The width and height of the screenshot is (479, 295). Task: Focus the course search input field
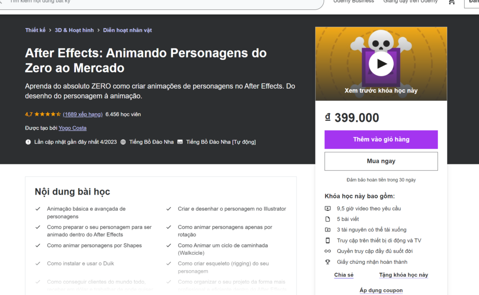[x=159, y=2]
